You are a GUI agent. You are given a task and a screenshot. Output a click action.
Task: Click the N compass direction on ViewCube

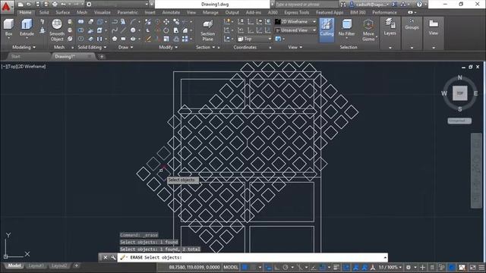pyautogui.click(x=459, y=77)
